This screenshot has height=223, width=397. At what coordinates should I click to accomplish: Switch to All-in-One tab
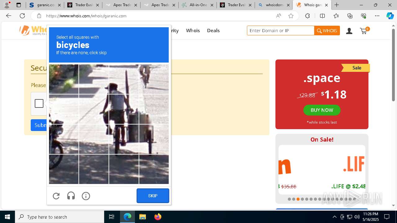tap(197, 5)
